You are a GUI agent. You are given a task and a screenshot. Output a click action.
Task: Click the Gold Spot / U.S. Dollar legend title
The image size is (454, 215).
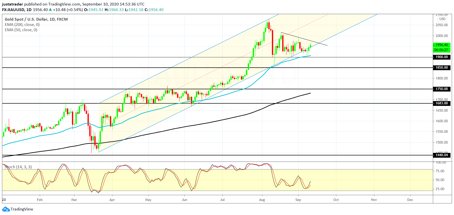36,19
